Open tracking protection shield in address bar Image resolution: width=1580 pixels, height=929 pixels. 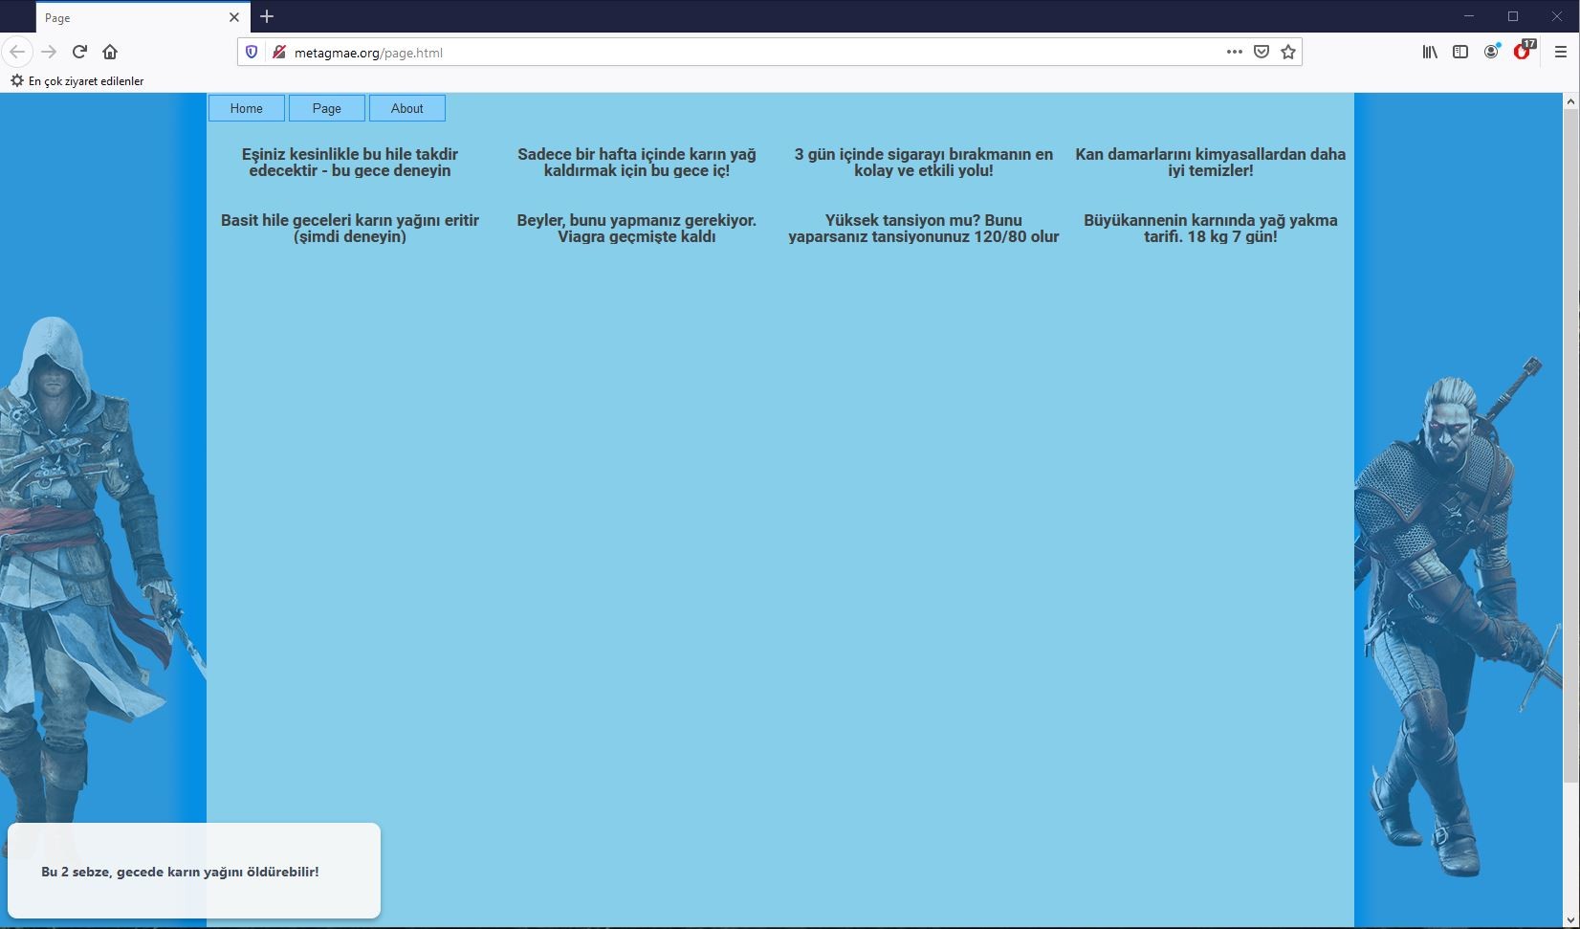[x=252, y=53]
